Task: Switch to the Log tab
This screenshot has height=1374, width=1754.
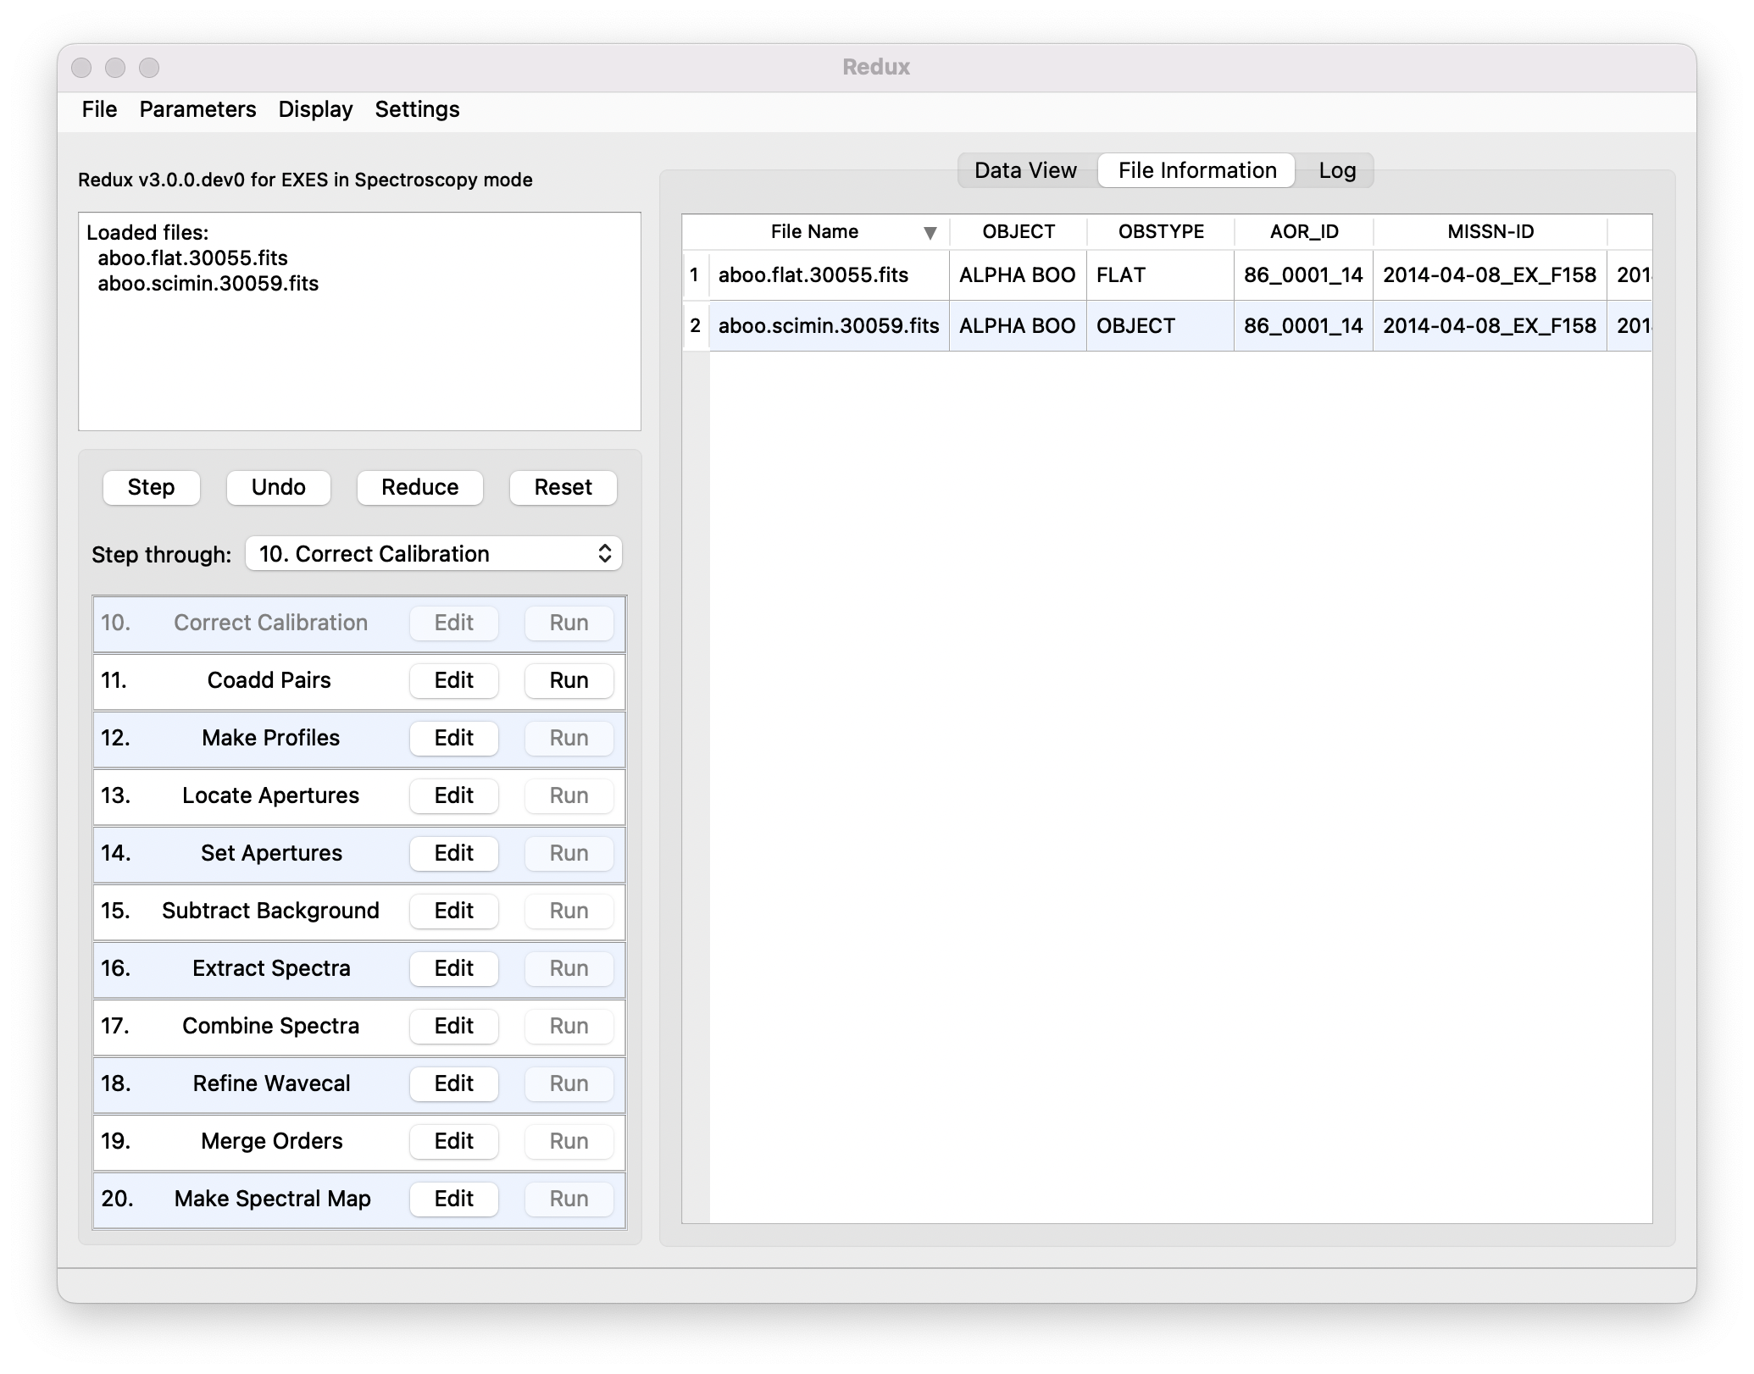Action: pos(1335,169)
